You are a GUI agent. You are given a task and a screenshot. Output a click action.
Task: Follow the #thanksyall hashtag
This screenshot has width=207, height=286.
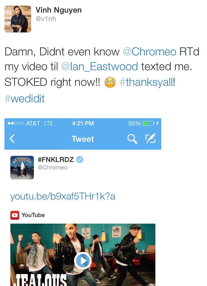[146, 82]
